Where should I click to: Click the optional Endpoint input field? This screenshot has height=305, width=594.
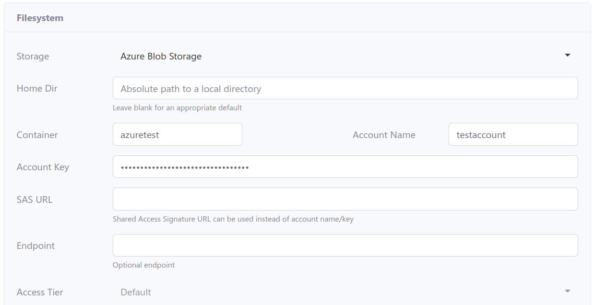click(345, 245)
